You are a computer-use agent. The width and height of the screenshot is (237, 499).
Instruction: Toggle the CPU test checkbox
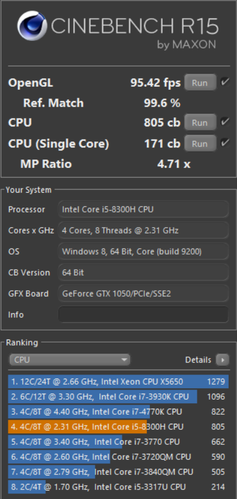pos(225,122)
